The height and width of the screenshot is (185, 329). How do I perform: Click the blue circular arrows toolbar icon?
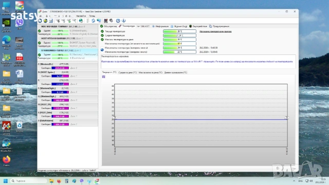point(94,21)
